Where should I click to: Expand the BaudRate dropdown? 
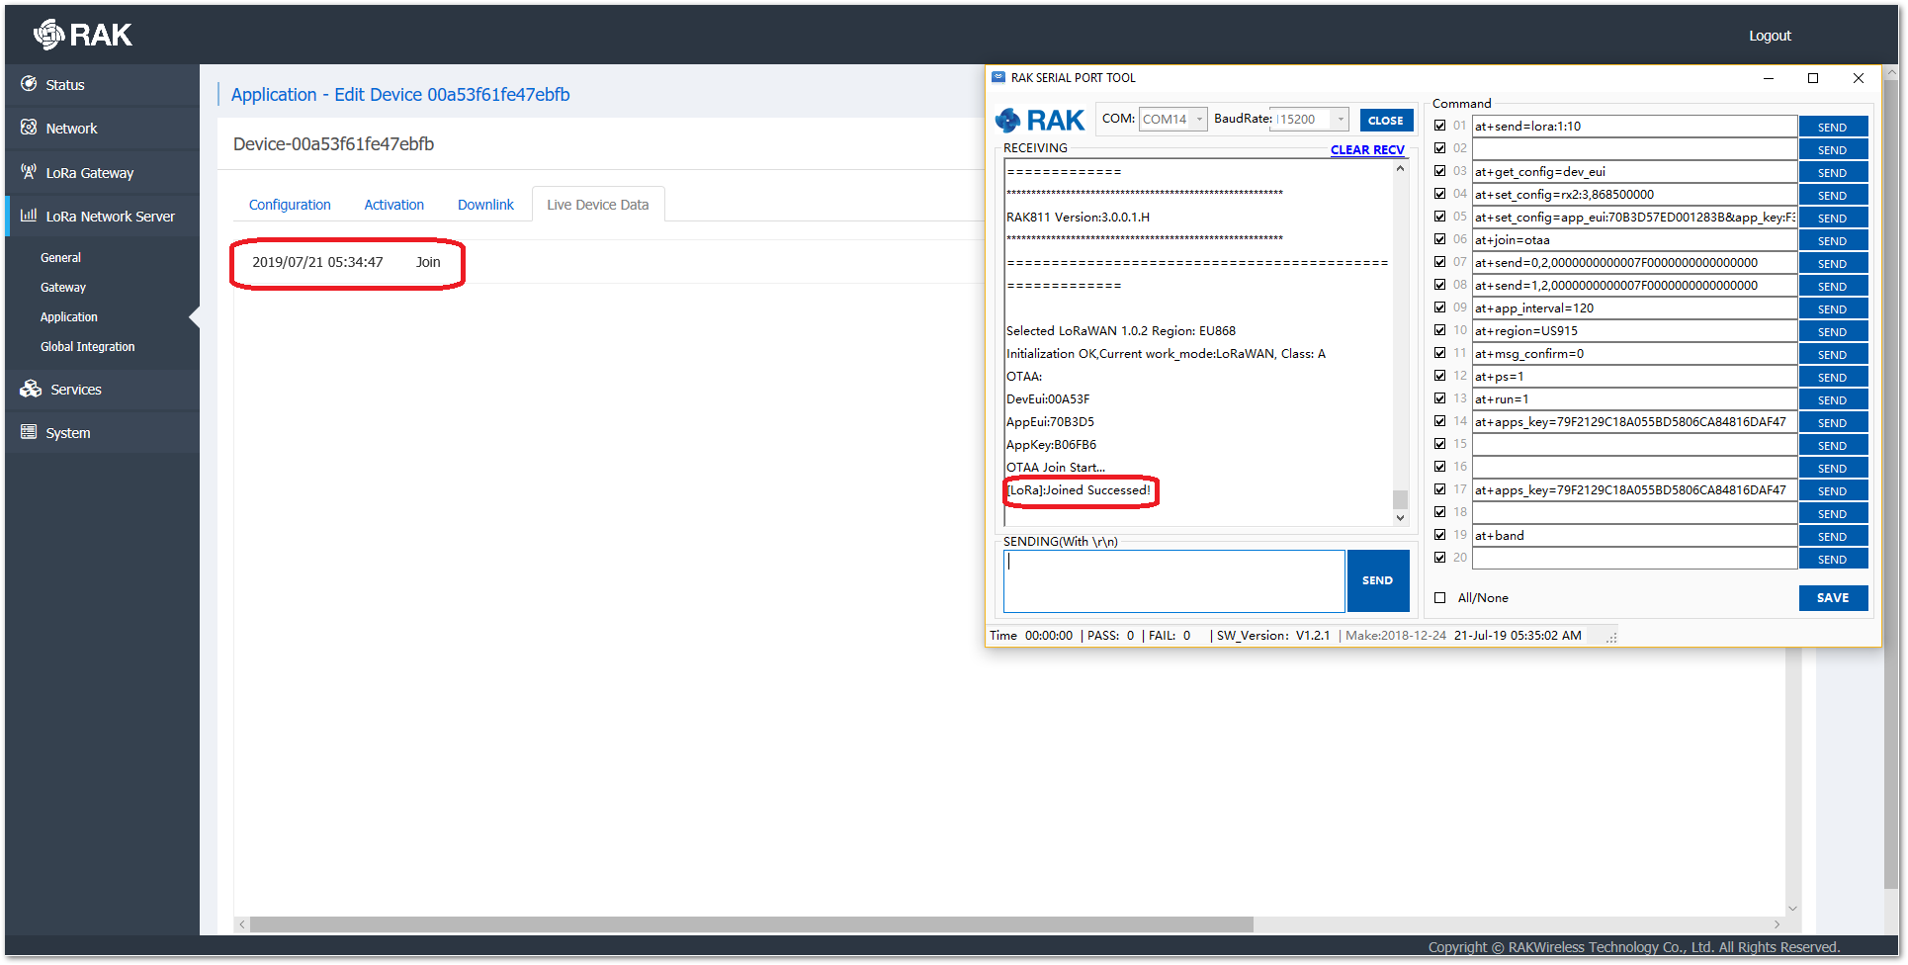(1341, 119)
